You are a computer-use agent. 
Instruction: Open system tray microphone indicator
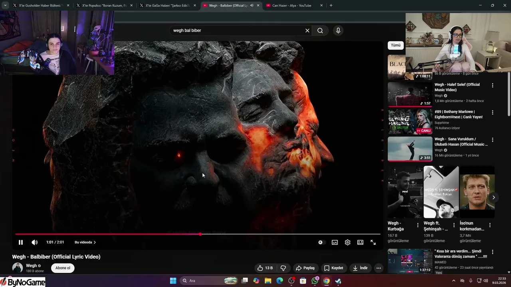point(471,281)
